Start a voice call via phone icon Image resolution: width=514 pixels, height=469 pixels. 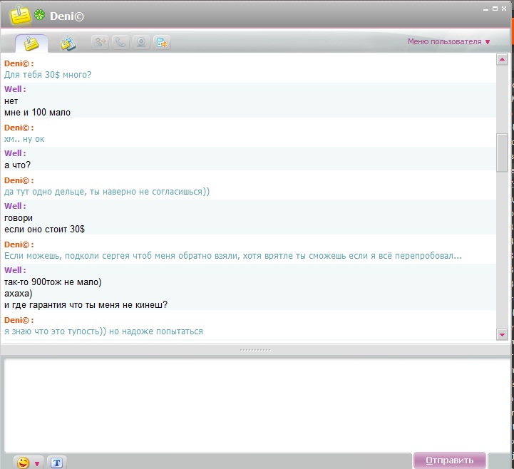120,42
